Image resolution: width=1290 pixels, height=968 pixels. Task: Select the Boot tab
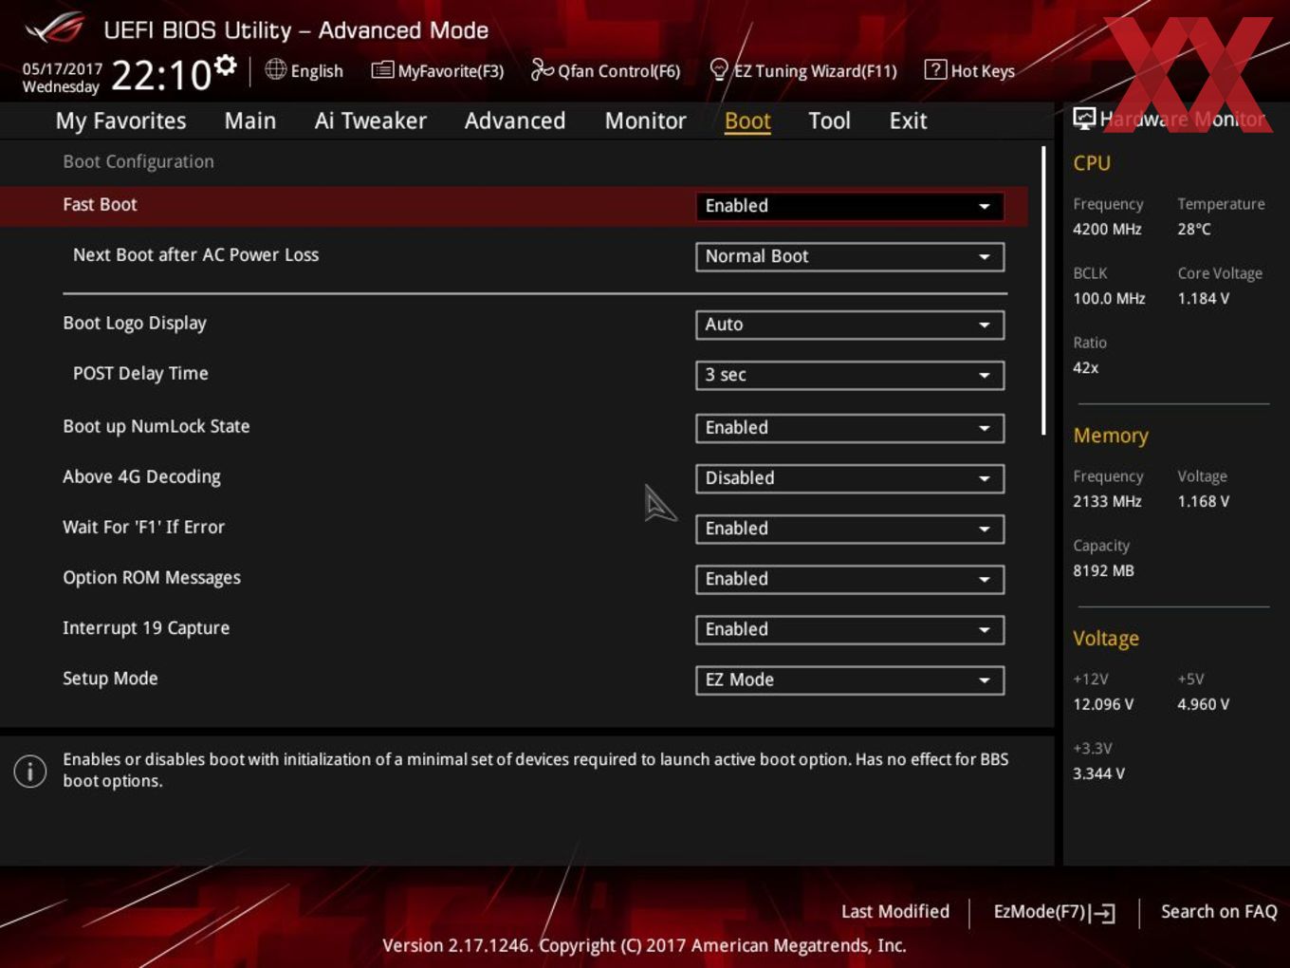[747, 121]
